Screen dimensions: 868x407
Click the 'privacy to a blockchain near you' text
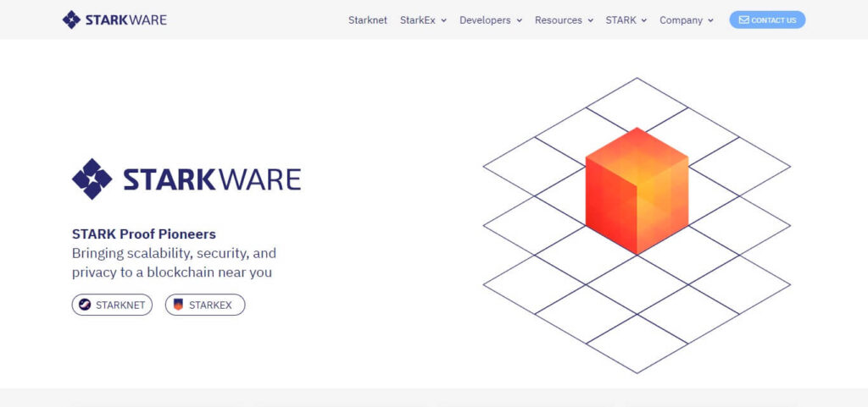[171, 272]
